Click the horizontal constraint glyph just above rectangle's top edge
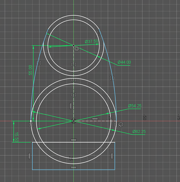Screen dimensions: 180x182 [x=74, y=140]
